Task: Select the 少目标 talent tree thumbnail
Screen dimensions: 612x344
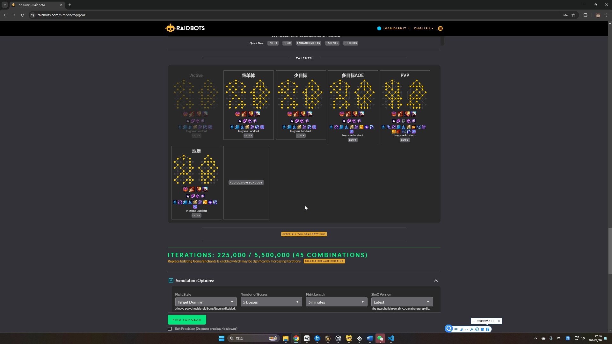Action: (x=301, y=94)
